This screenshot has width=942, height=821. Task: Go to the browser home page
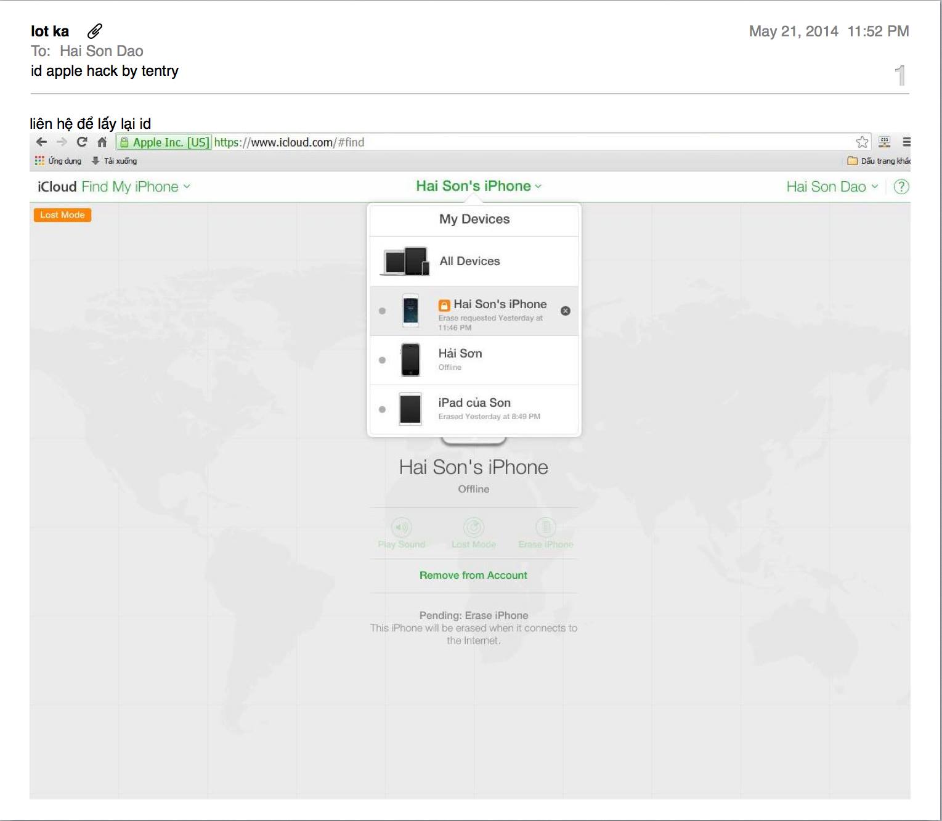tap(102, 142)
